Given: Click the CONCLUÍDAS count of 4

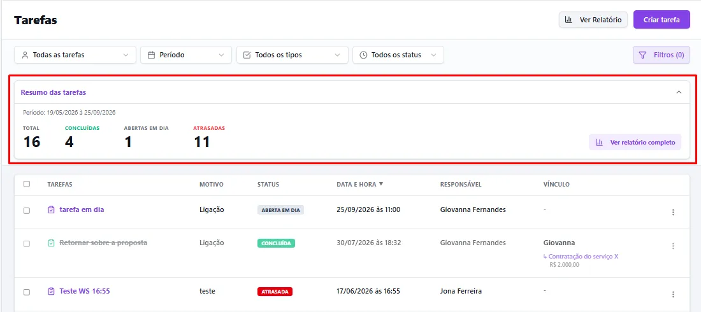Looking at the screenshot, I should (69, 142).
